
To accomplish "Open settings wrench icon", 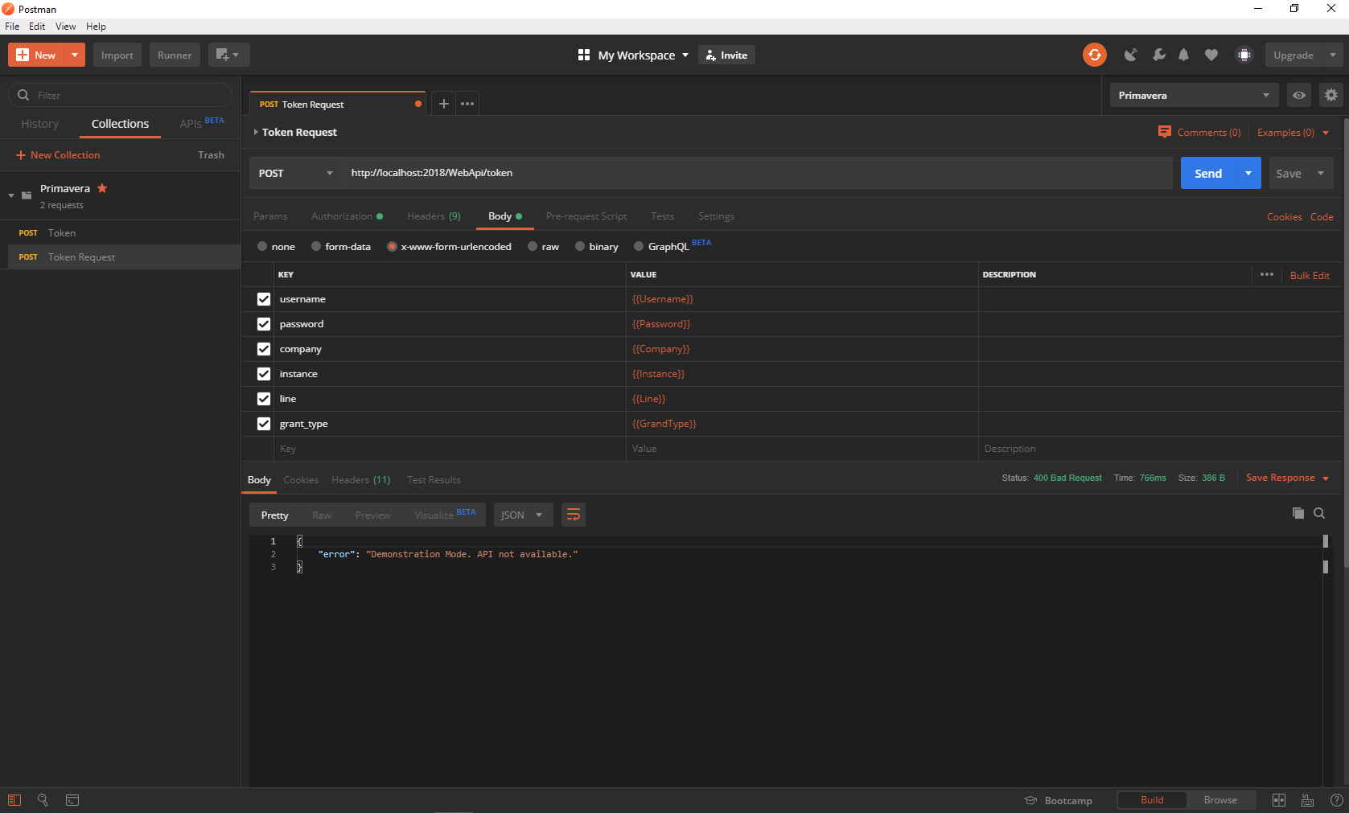I will pyautogui.click(x=1158, y=55).
